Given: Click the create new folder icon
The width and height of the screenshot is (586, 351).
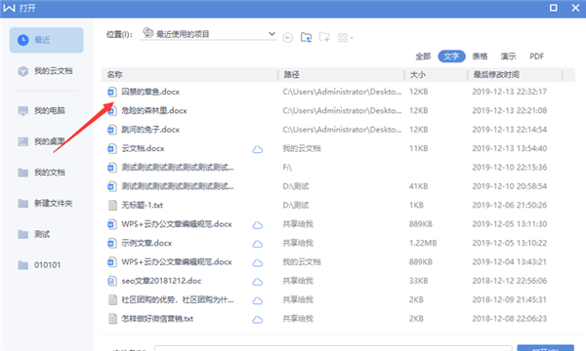Looking at the screenshot, I should pyautogui.click(x=324, y=37).
